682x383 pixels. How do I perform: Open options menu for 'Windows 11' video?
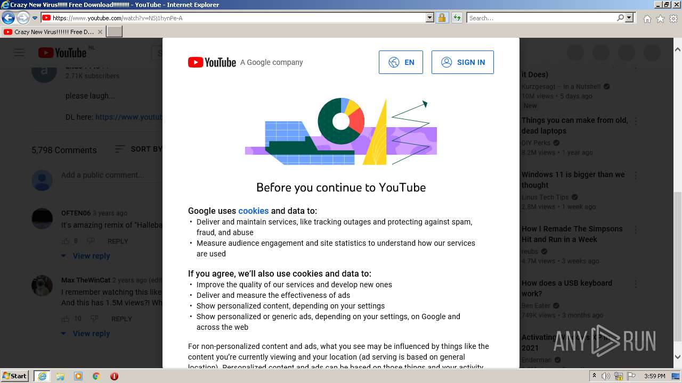636,176
